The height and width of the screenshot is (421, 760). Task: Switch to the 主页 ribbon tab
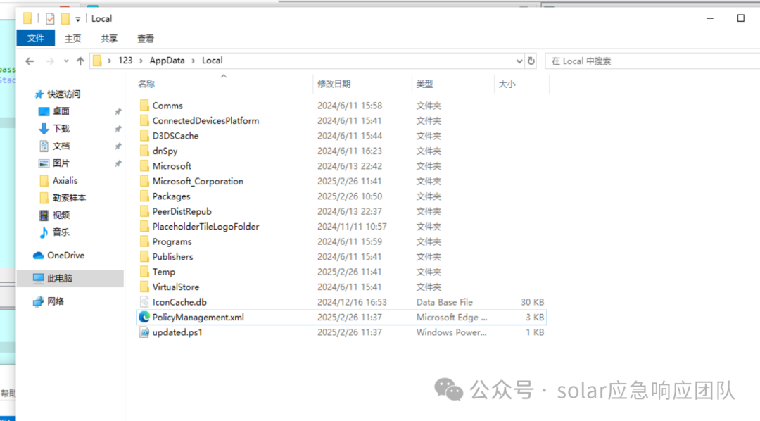[x=72, y=38]
